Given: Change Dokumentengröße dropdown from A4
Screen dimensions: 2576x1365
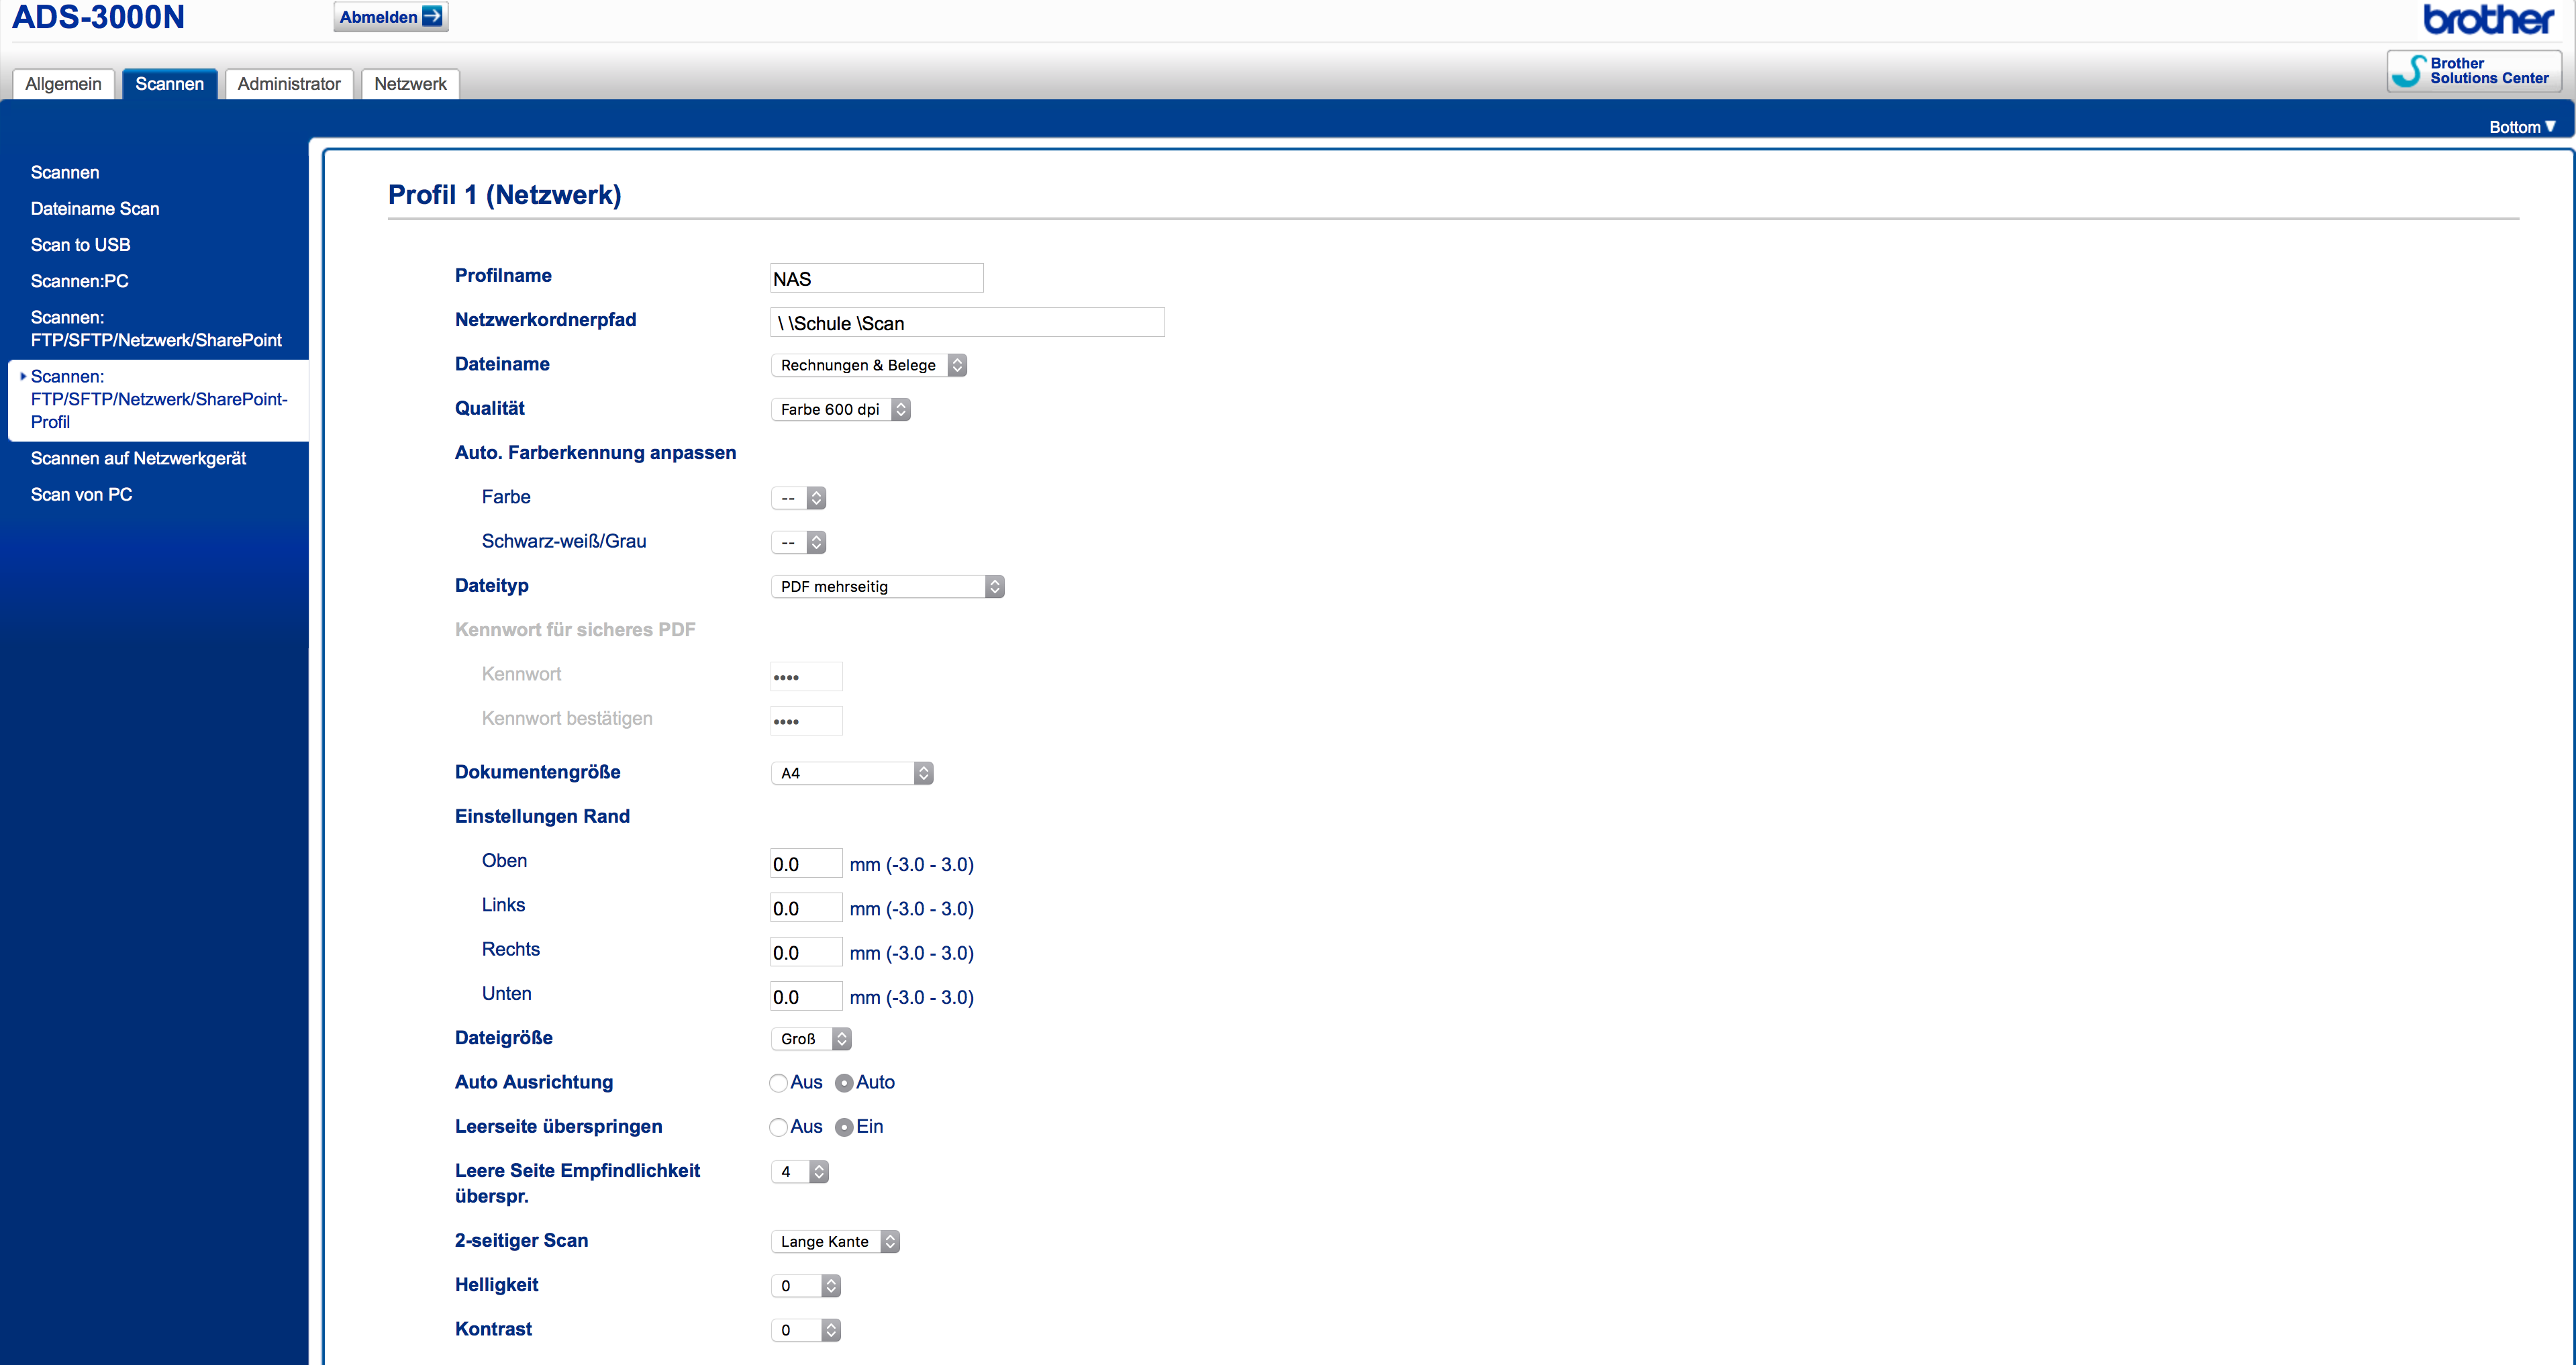Looking at the screenshot, I should tap(851, 773).
